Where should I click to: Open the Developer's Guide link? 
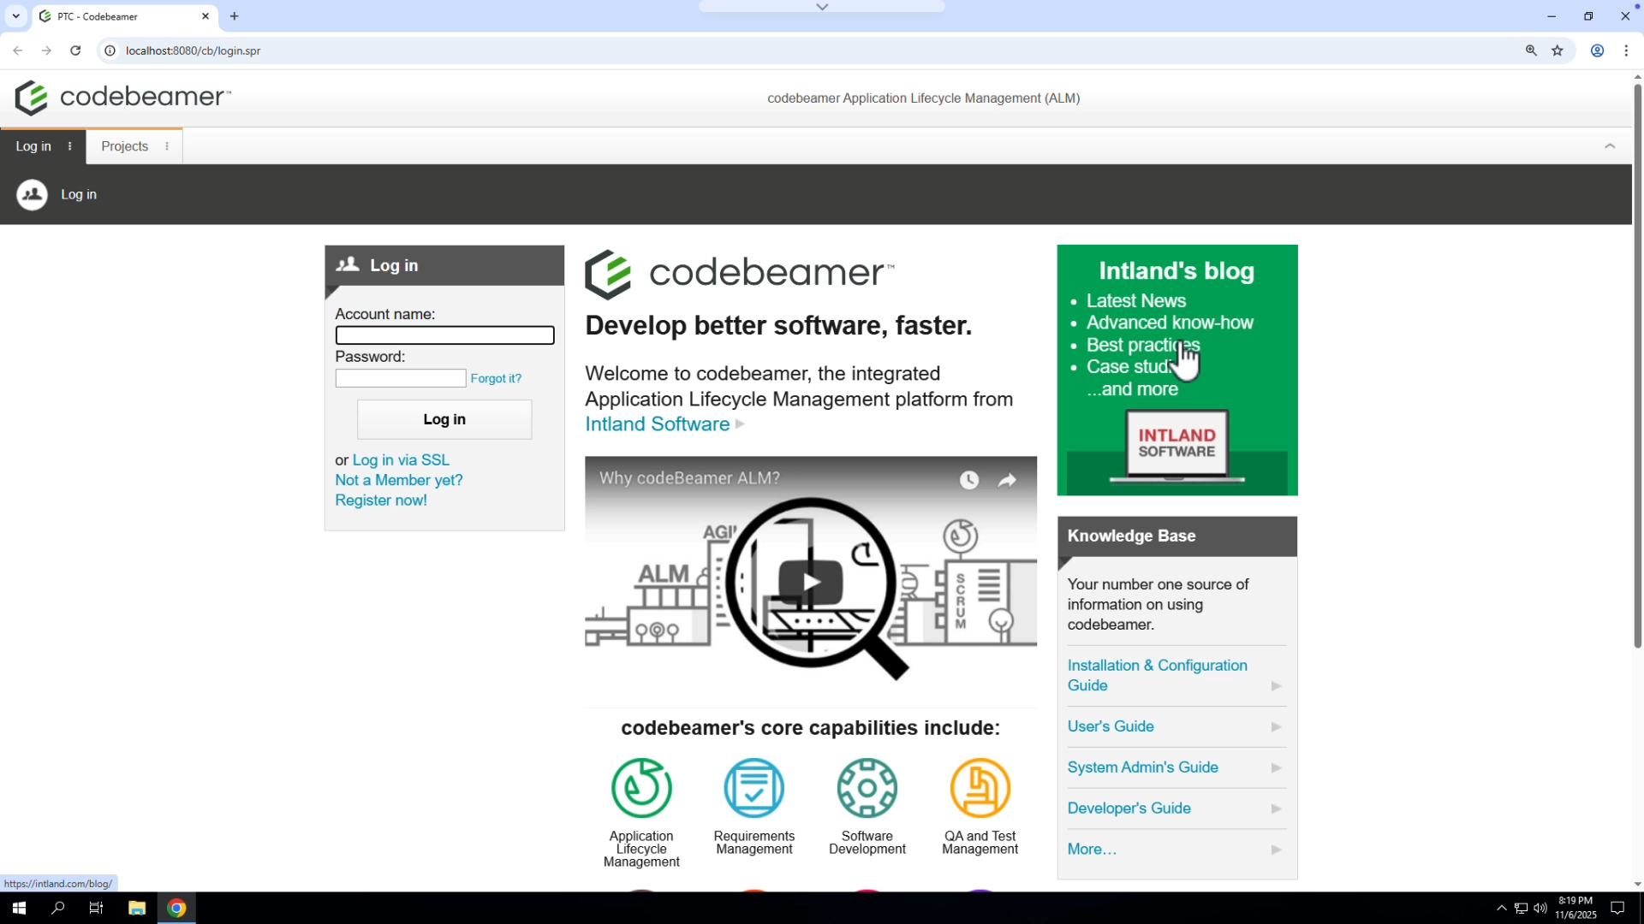click(1129, 808)
